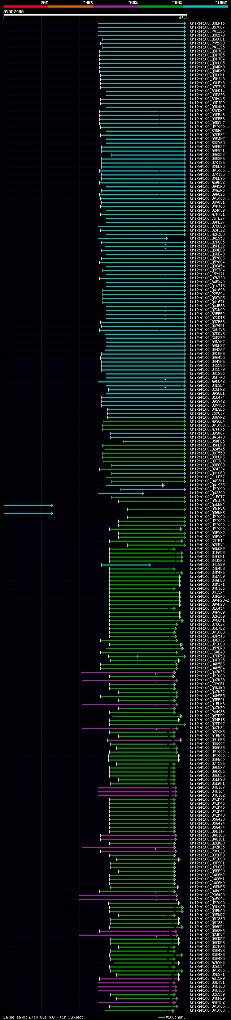Viewport: 231px width, 1020px height.
Task: Click the cyan alignment bar for UniRef100_Q8LAT5
Action: tap(142, 24)
